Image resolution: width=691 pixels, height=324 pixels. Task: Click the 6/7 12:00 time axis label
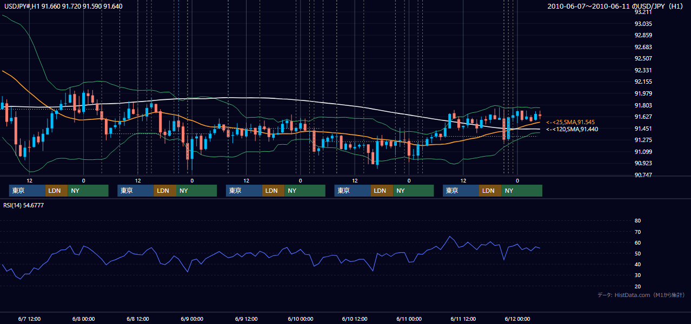click(x=29, y=319)
